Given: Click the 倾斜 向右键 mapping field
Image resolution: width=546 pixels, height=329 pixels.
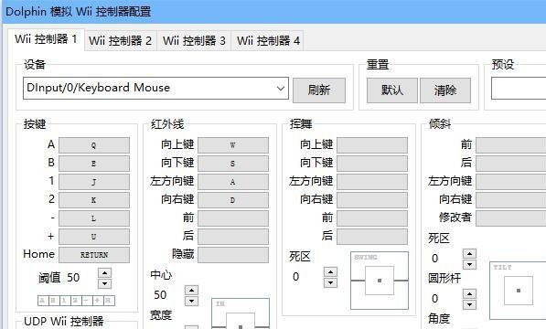Looking at the screenshot, I should (x=511, y=200).
